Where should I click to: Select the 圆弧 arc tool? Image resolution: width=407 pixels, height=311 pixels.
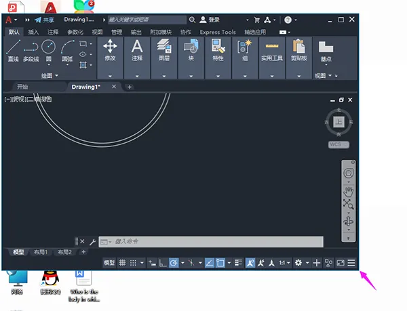pyautogui.click(x=67, y=51)
